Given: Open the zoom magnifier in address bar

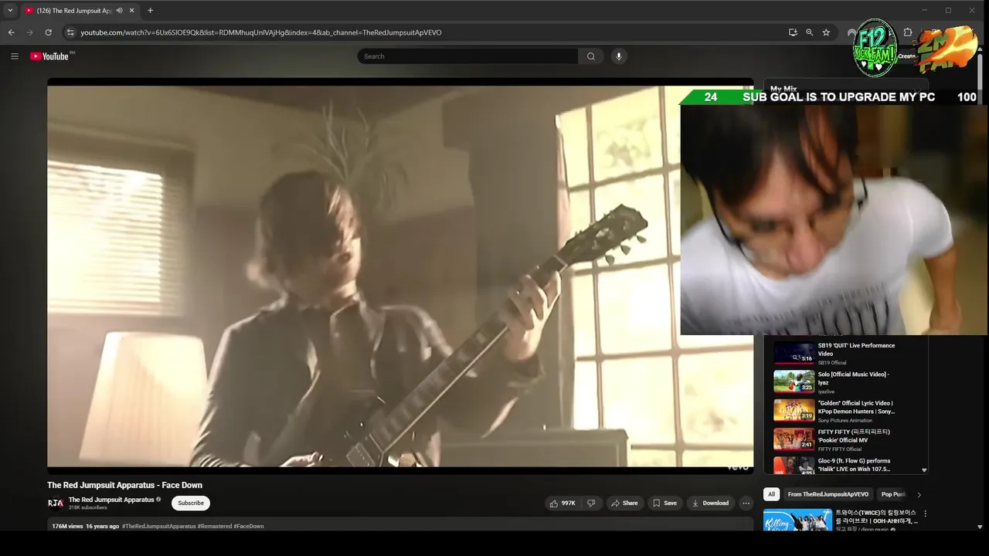Looking at the screenshot, I should pos(809,32).
